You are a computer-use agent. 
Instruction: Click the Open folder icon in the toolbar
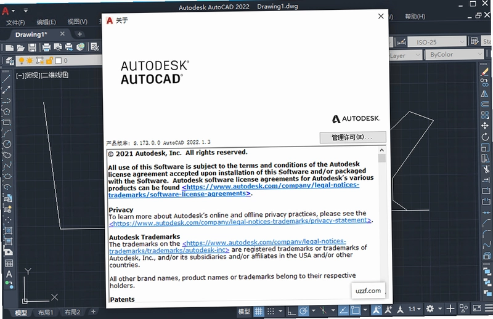20,47
